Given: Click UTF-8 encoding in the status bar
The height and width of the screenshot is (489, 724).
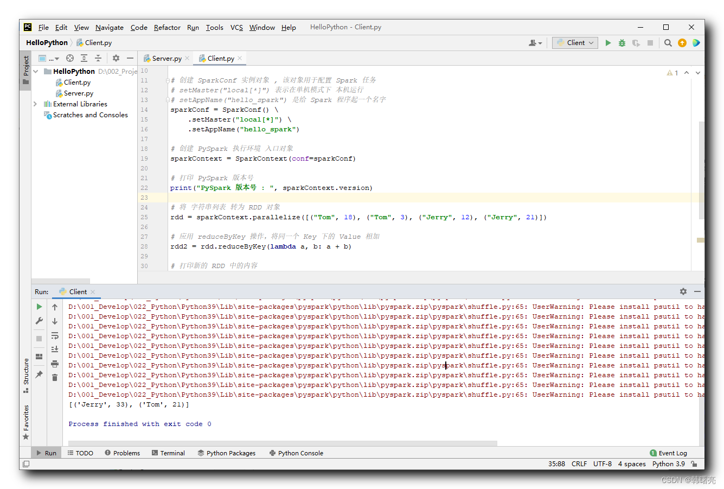Looking at the screenshot, I should pyautogui.click(x=603, y=463).
